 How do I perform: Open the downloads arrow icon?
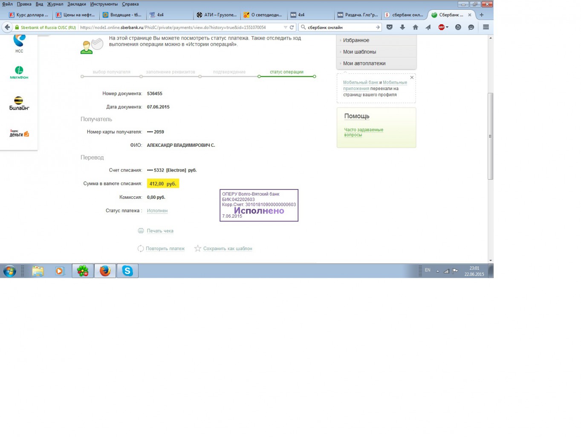coord(402,27)
